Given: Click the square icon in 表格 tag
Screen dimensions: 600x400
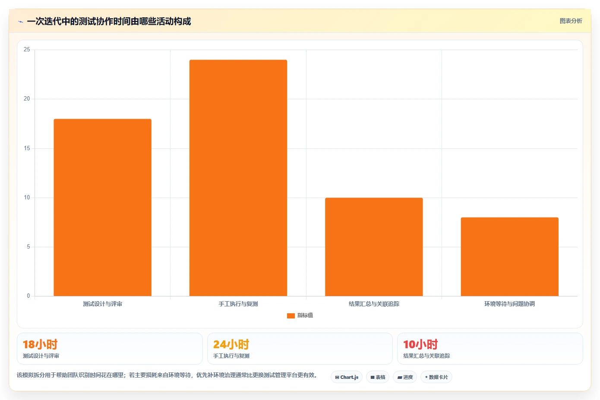Looking at the screenshot, I should pos(373,377).
